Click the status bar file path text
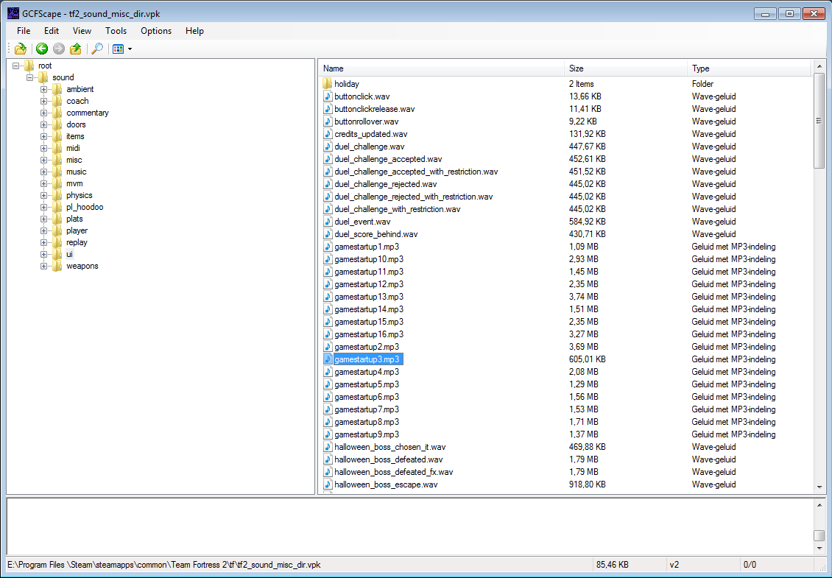The width and height of the screenshot is (832, 578). [164, 565]
